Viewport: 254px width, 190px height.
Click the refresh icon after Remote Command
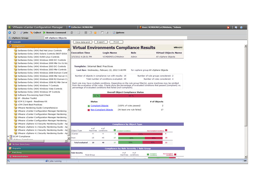click(72, 33)
